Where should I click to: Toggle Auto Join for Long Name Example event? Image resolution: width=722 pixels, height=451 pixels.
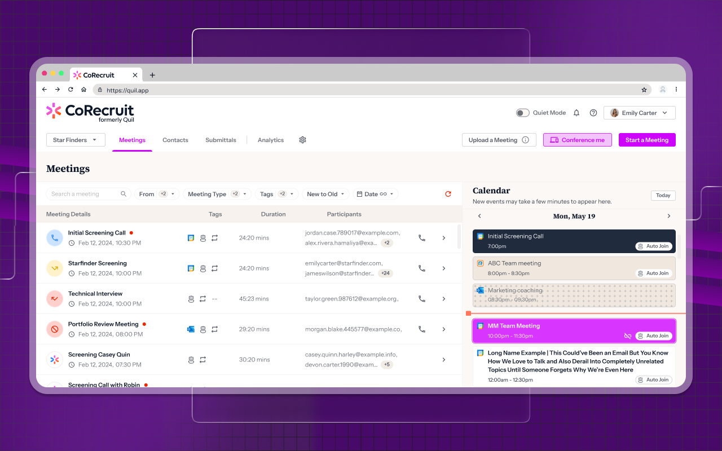[x=654, y=380]
